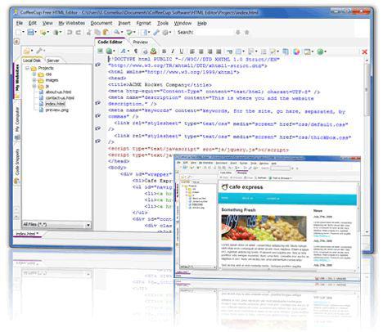This screenshot has width=383, height=332.
Task: Select the Code Editor tab
Action: pos(110,42)
